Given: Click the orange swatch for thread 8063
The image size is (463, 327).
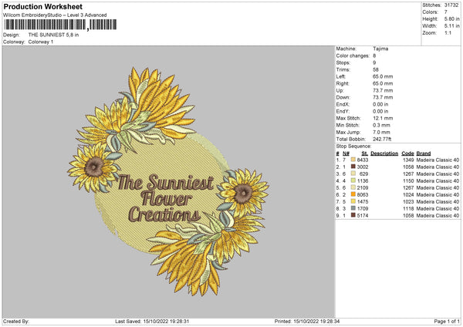Looking at the screenshot, I should coord(353,194).
